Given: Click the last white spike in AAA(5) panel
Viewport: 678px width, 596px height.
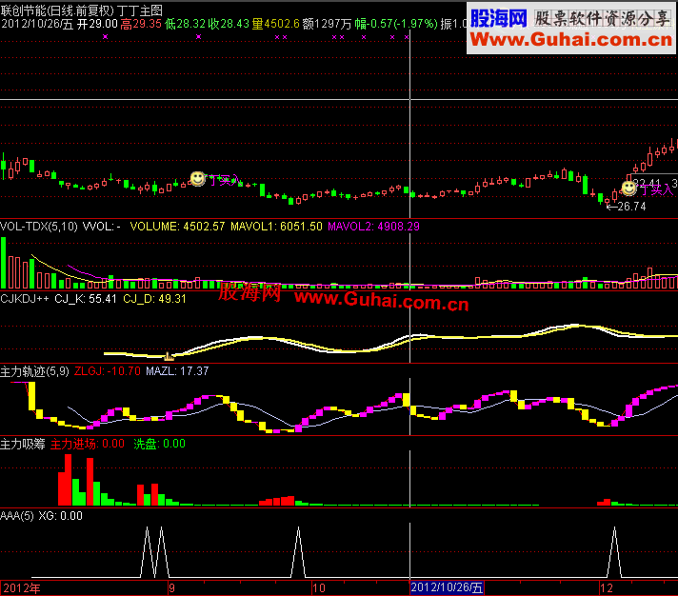Looking at the screenshot, I should [x=614, y=552].
